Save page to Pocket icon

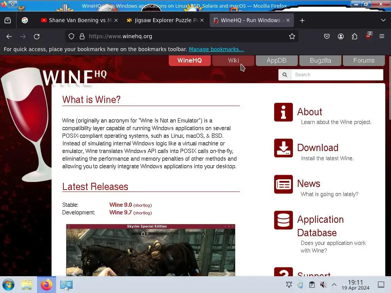(x=327, y=37)
